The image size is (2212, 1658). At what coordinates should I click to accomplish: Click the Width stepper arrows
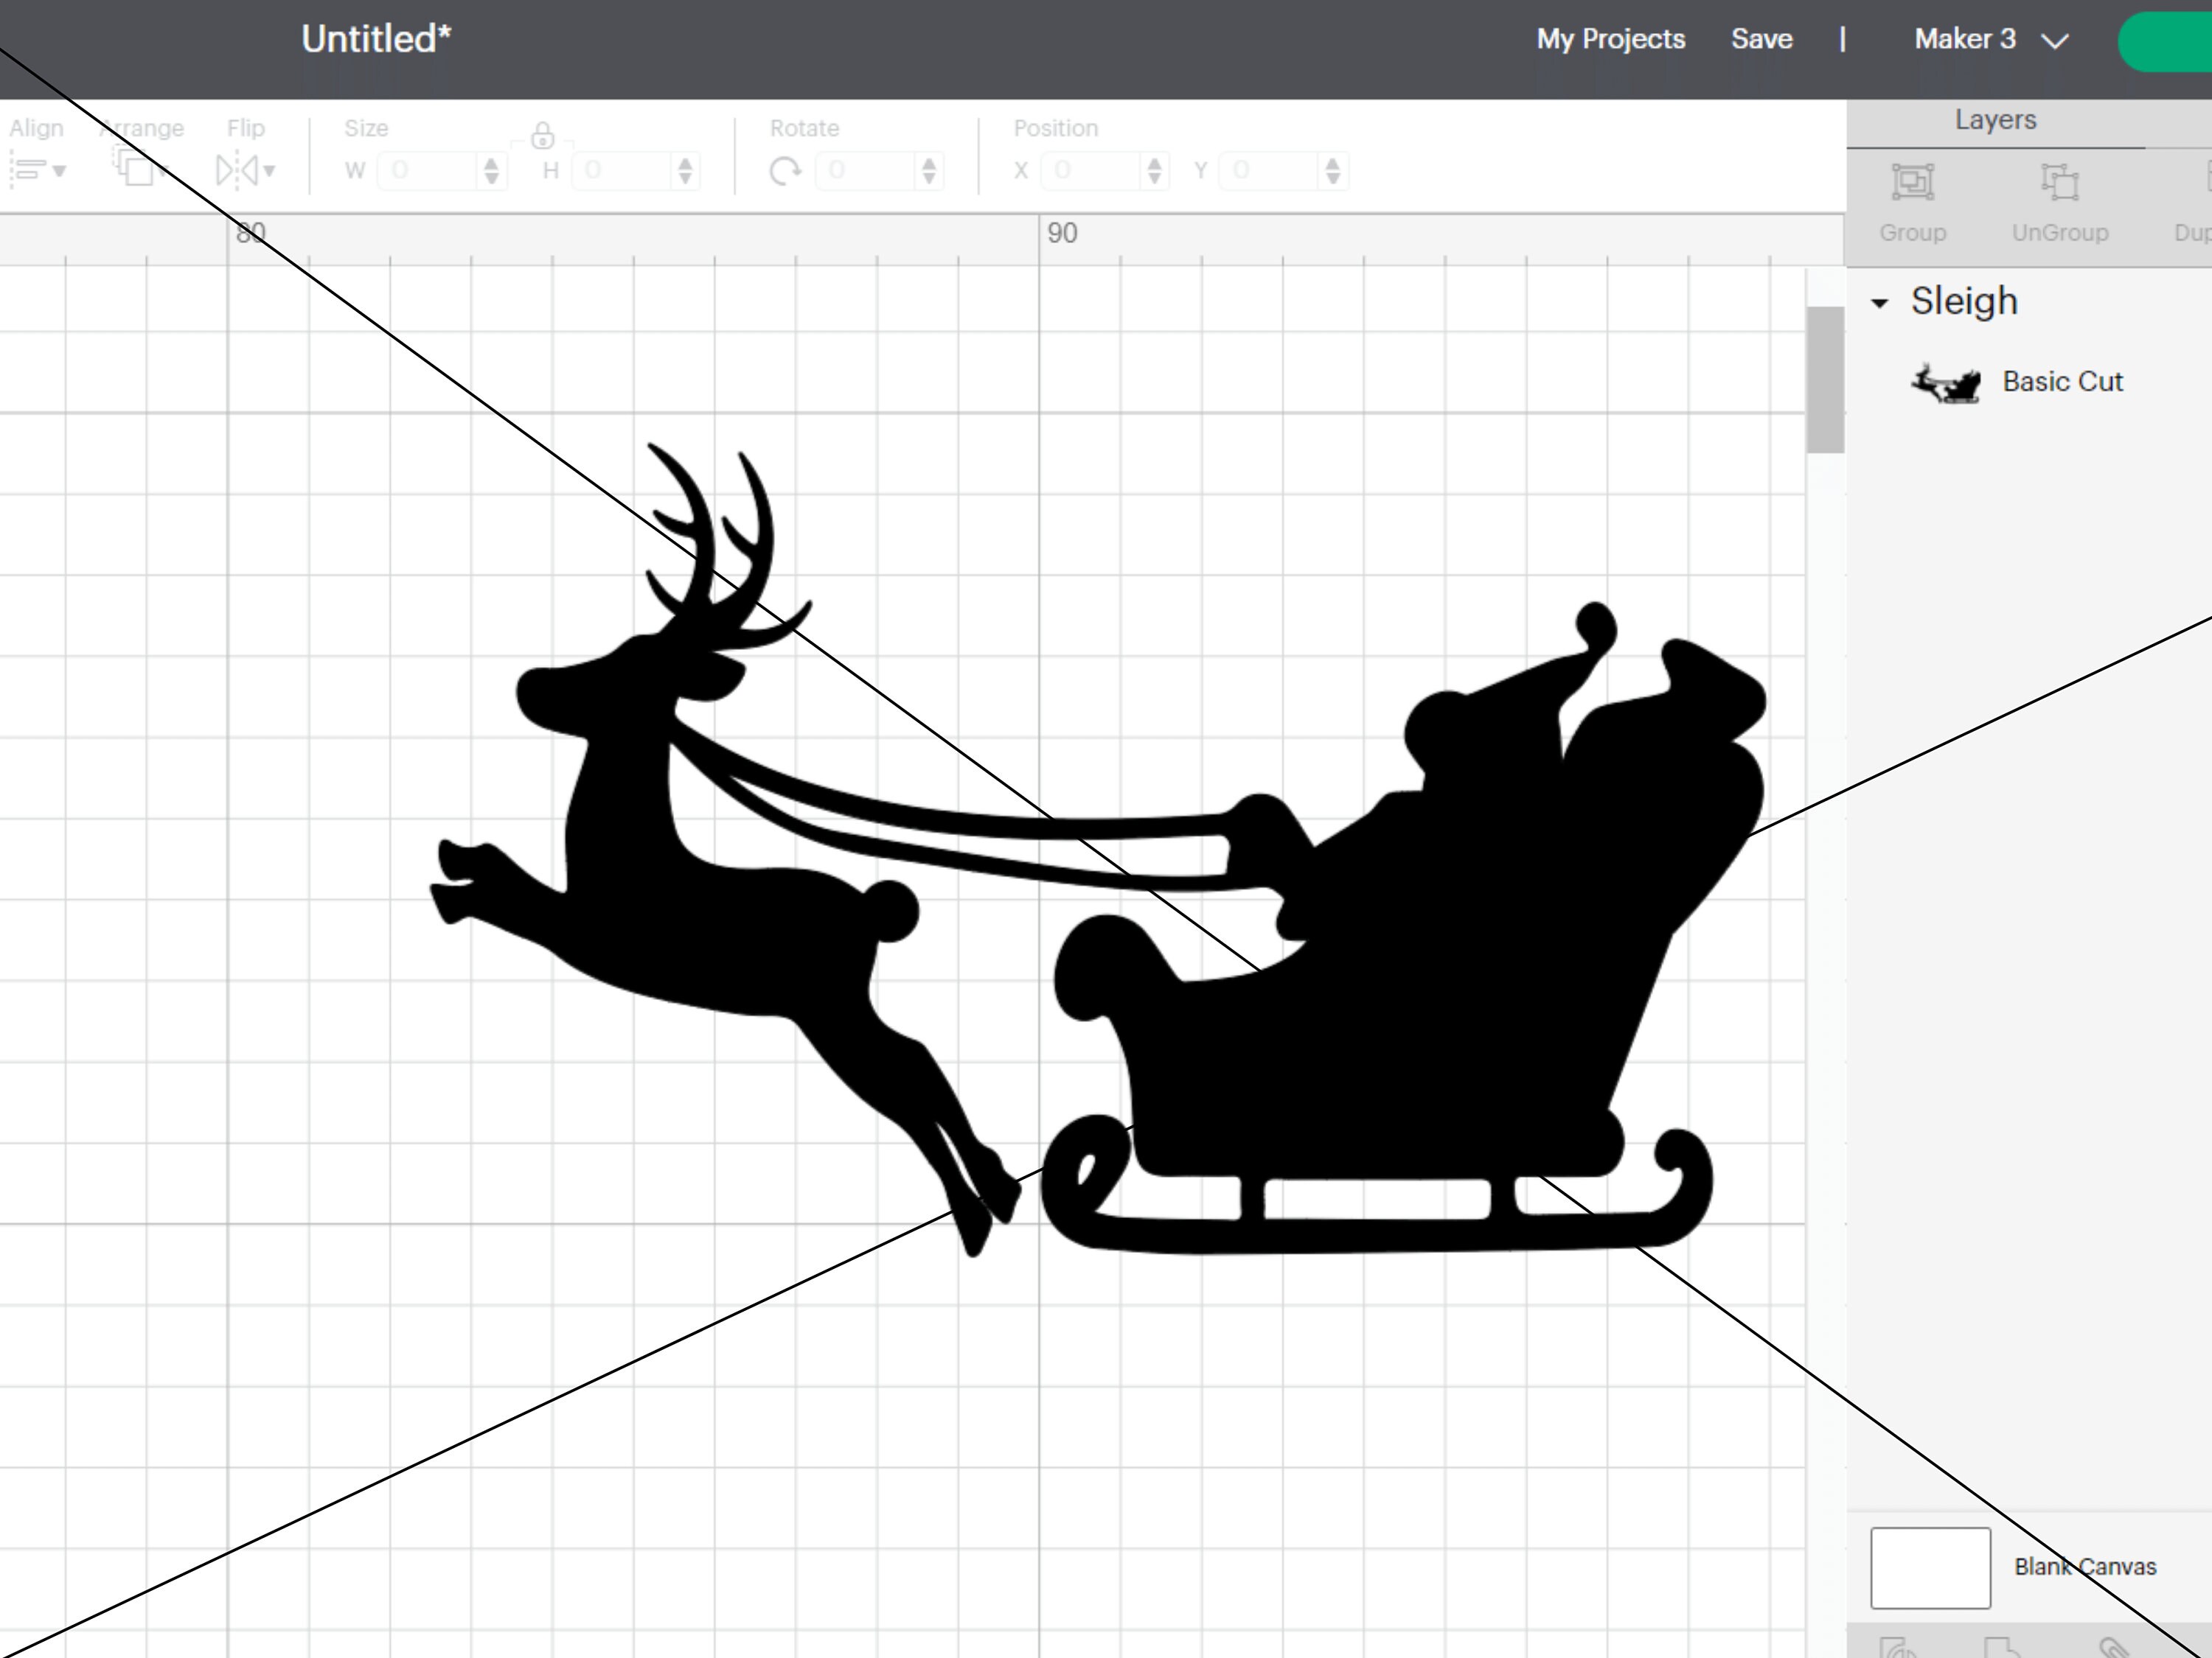point(491,171)
